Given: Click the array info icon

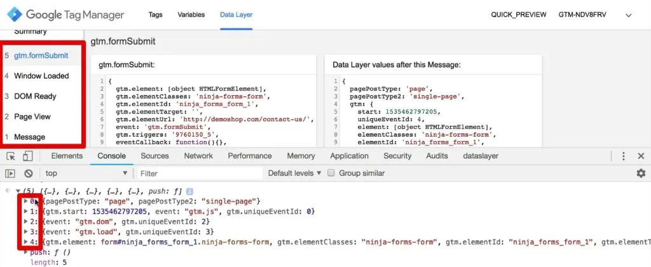Looking at the screenshot, I should pos(190,191).
